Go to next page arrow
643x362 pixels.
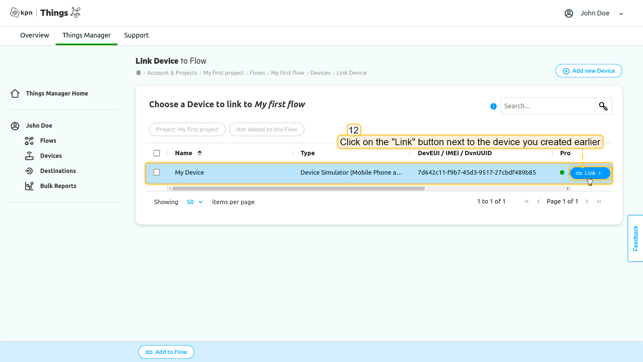587,201
